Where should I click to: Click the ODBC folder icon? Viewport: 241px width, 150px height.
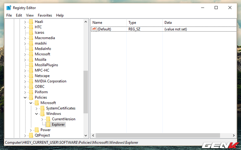[31, 87]
